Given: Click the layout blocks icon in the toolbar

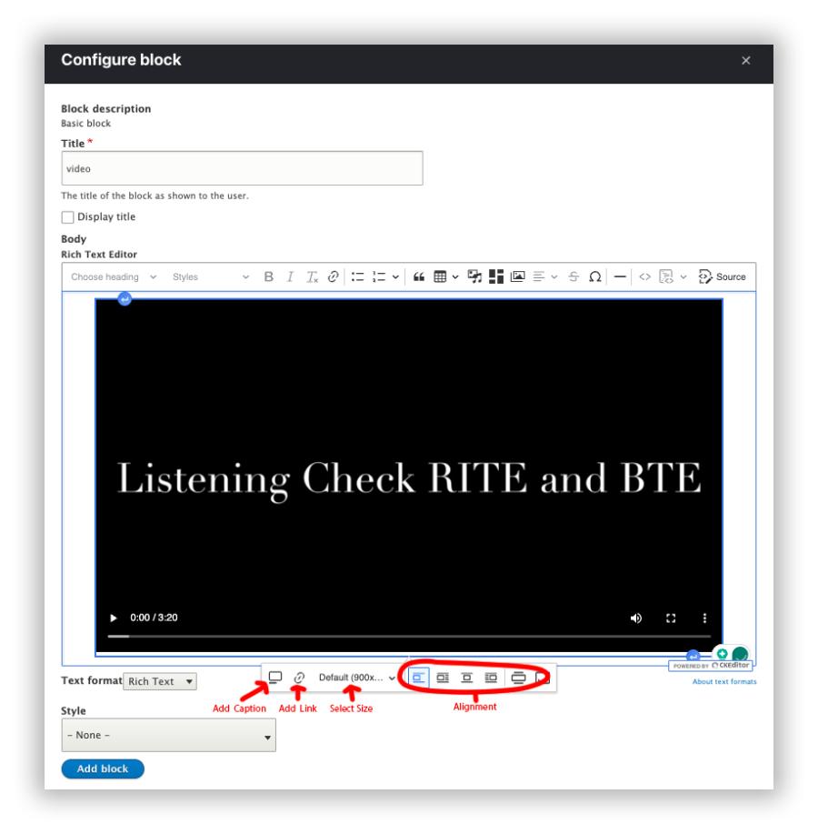Looking at the screenshot, I should click(496, 277).
